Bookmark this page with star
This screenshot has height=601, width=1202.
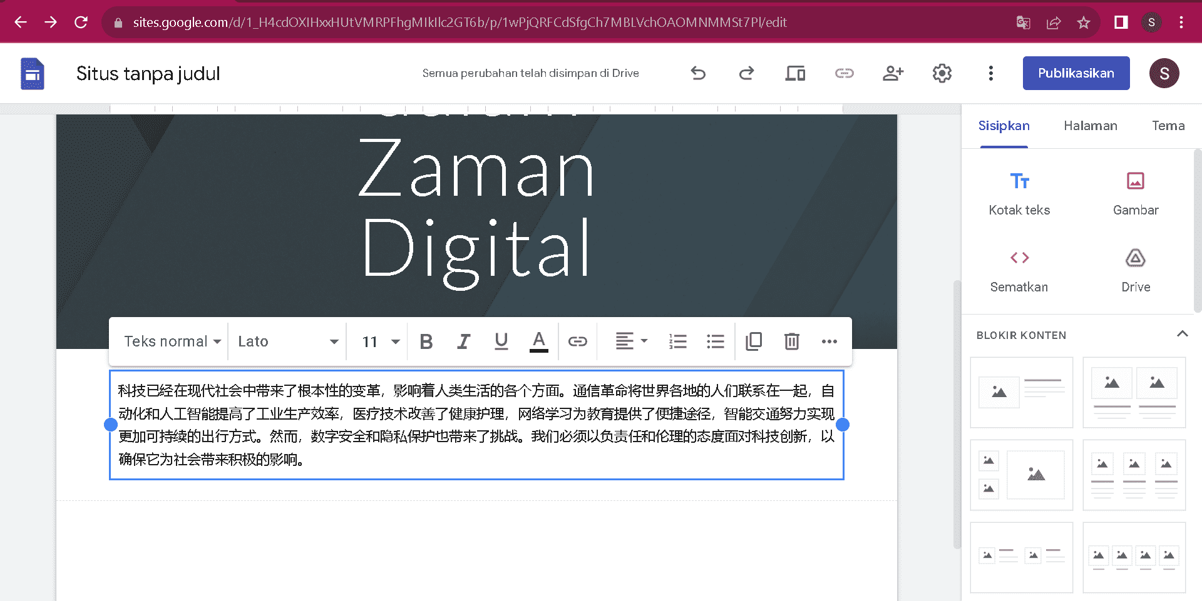point(1084,23)
